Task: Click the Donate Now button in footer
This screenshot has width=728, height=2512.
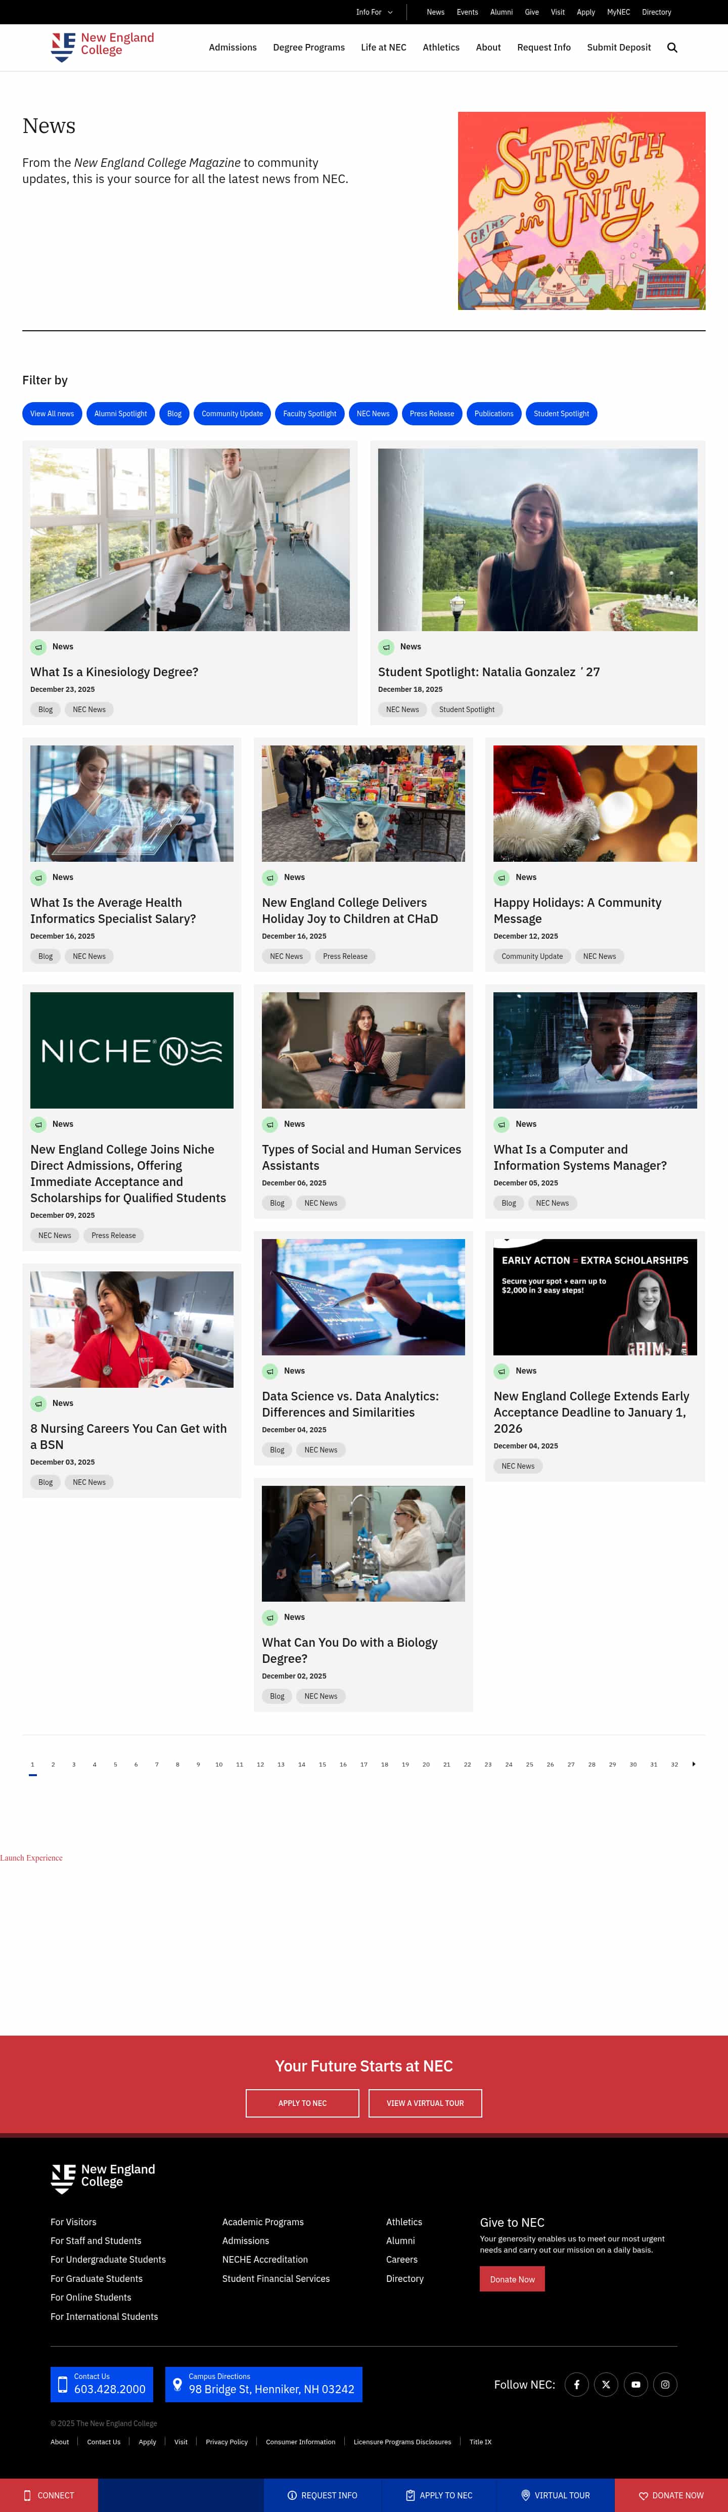Action: coord(512,2278)
